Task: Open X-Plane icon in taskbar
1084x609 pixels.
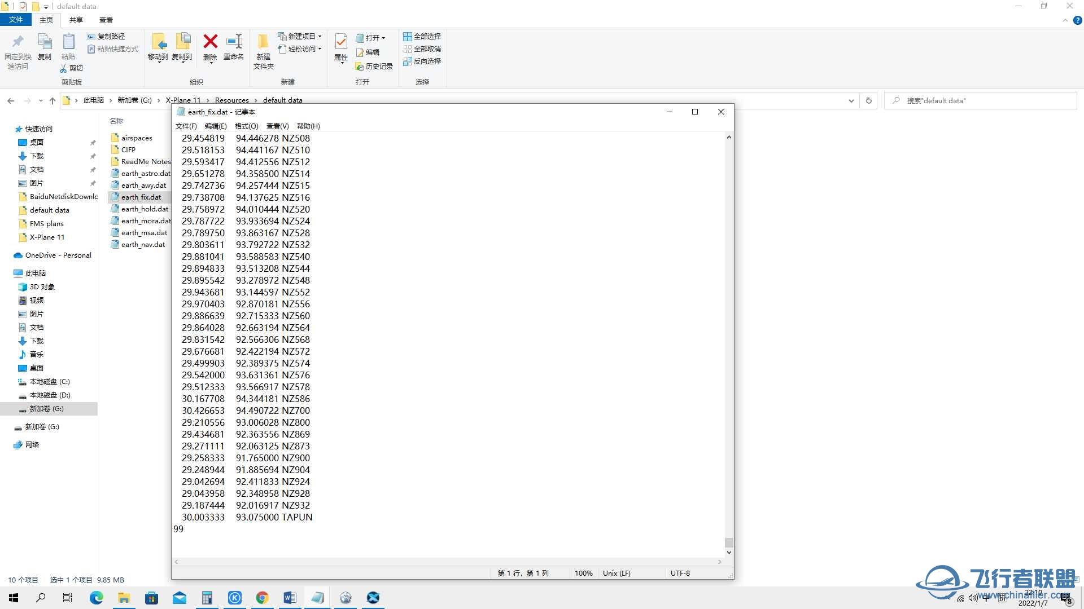Action: [373, 598]
